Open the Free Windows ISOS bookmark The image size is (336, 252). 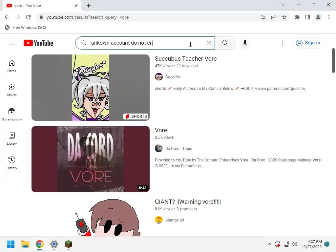click(x=26, y=28)
